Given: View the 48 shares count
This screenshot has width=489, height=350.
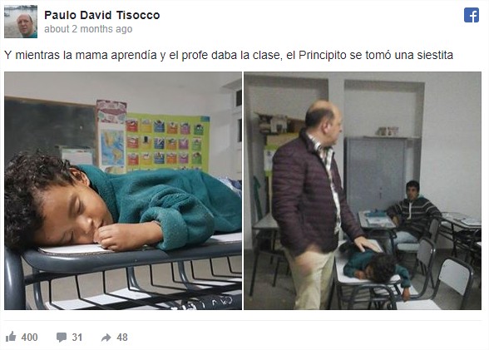Looking at the screenshot, I should [x=122, y=338].
